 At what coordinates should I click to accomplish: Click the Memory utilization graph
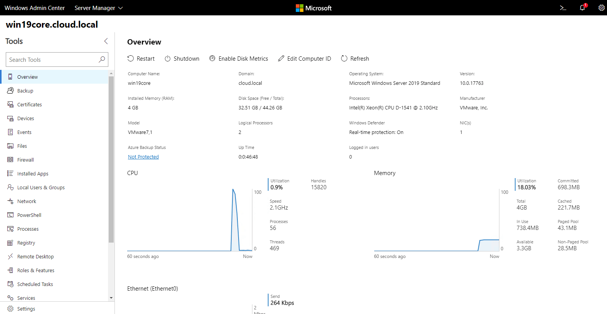tap(436, 220)
